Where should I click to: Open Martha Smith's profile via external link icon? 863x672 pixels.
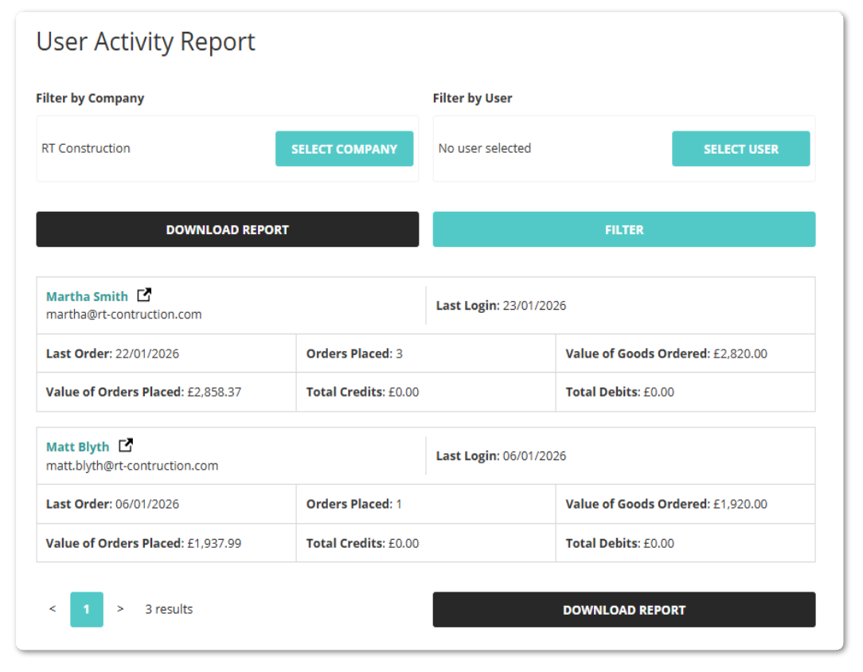tap(144, 295)
